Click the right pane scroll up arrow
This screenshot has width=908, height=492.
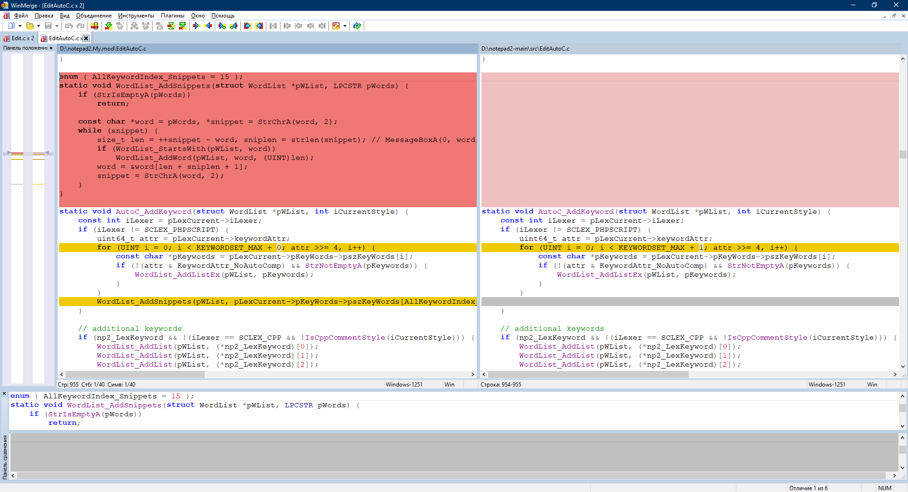click(x=903, y=59)
